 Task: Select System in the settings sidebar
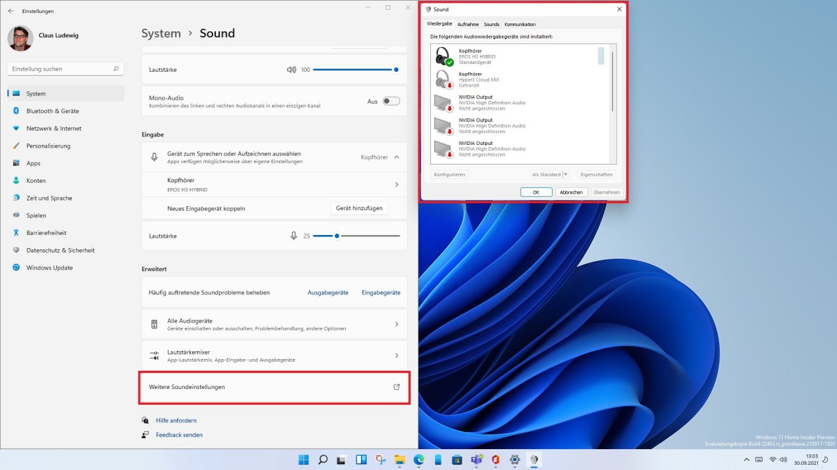pos(65,93)
